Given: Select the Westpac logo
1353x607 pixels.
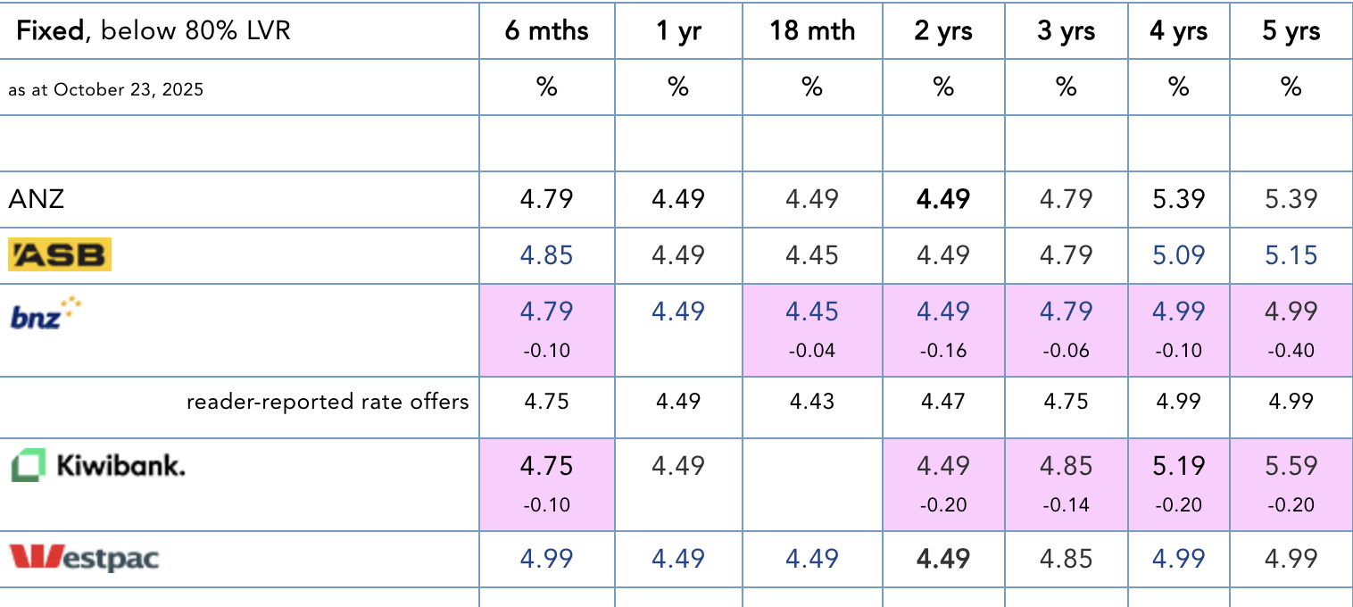Looking at the screenshot, I should [85, 558].
